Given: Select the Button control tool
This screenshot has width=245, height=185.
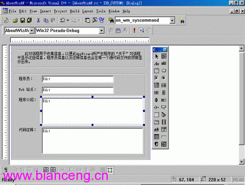Looking at the screenshot, I should (164, 71).
